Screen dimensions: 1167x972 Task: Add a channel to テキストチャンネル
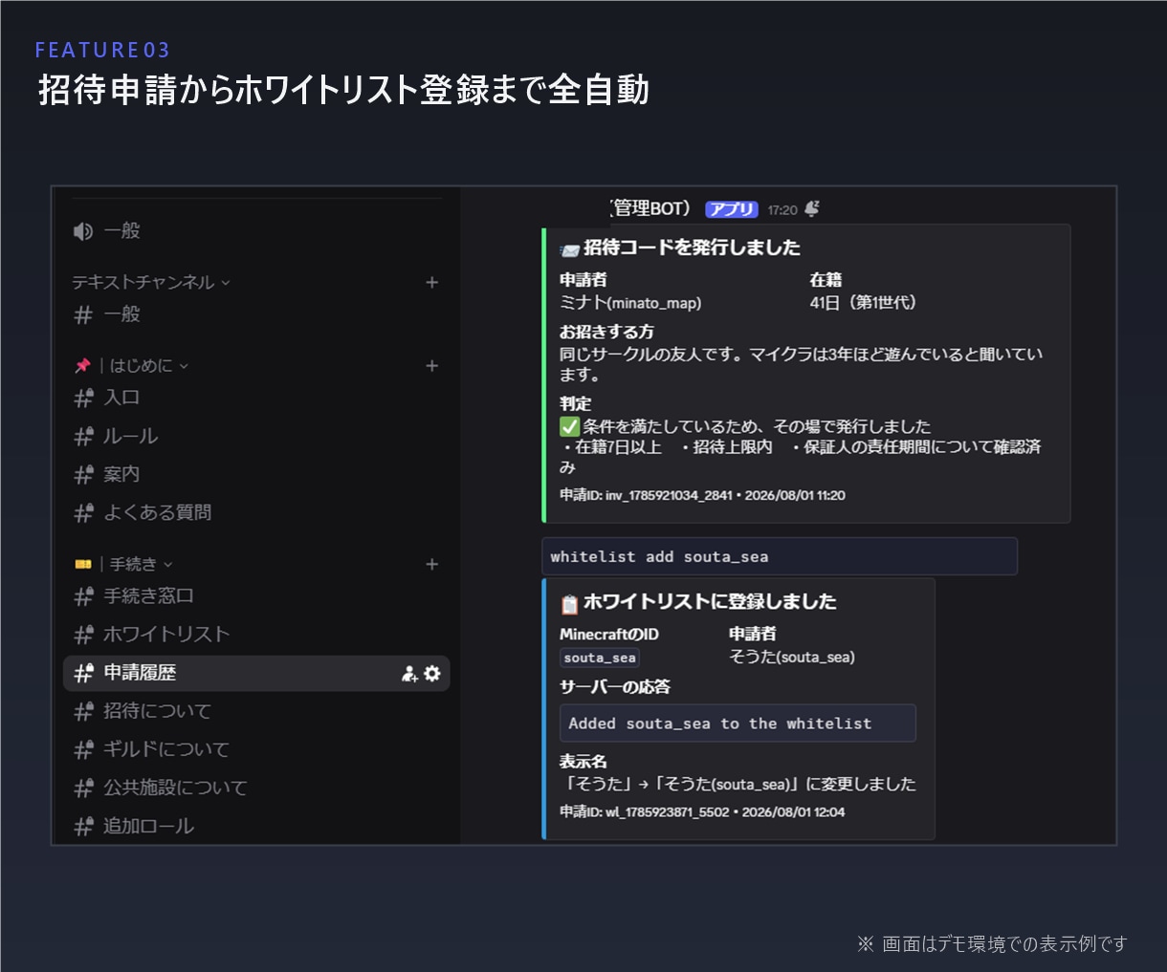point(431,282)
